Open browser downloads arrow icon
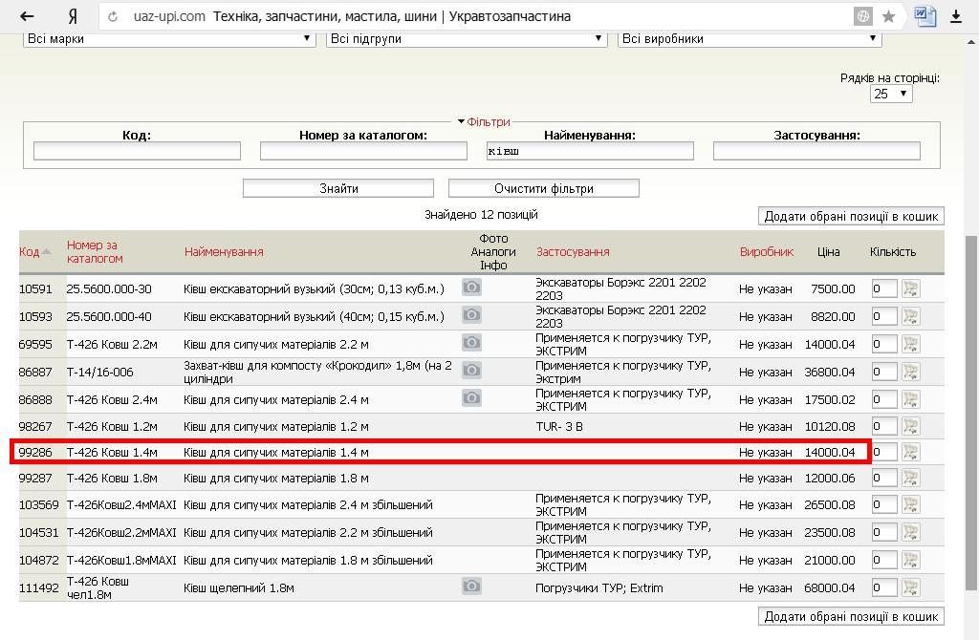Image resolution: width=979 pixels, height=640 pixels. click(955, 16)
